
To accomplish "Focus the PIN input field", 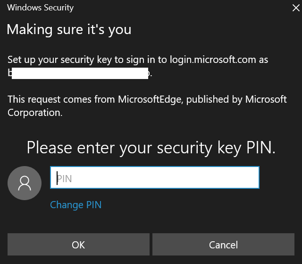I will click(155, 178).
